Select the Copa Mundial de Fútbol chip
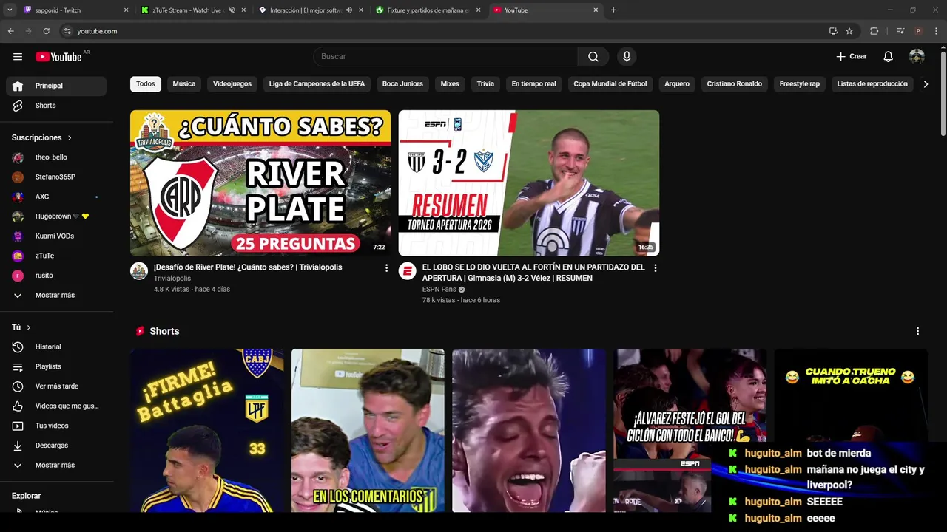Viewport: 947px width, 532px height. (x=610, y=84)
